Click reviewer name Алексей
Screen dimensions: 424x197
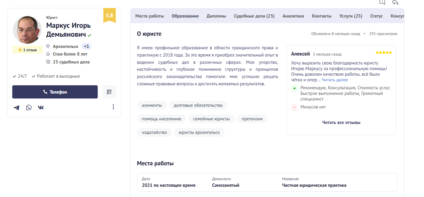(300, 54)
